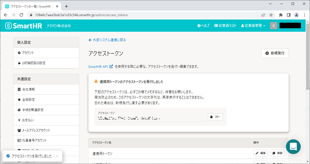Click the 新規発行 button
The height and width of the screenshot is (164, 310).
click(275, 53)
